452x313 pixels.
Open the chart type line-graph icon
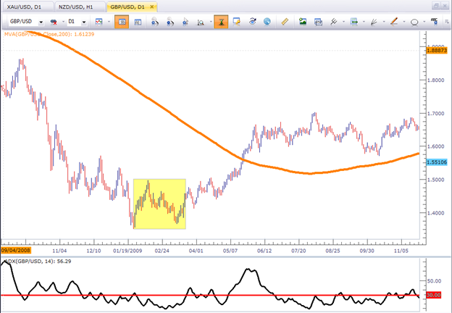pos(99,22)
